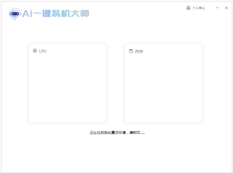The image size is (233, 173).
Task: Minimize the installer window
Action: [x=217, y=8]
